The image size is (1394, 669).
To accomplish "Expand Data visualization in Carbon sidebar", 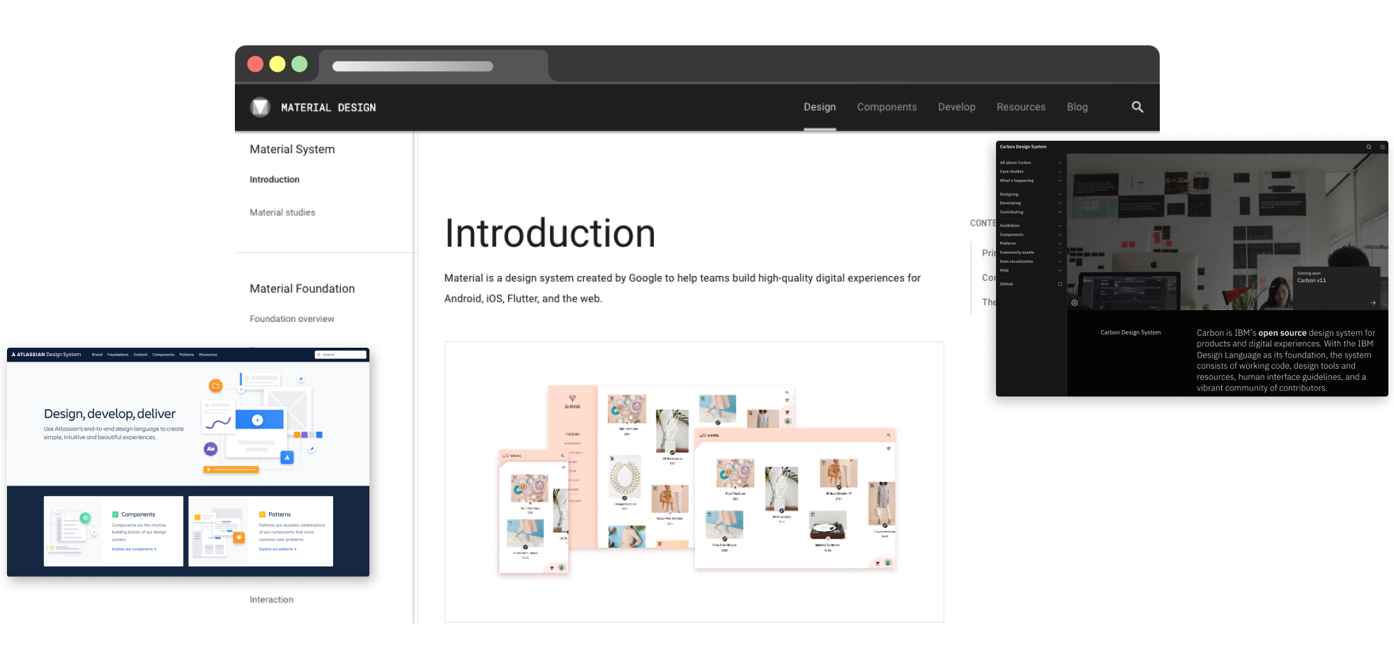I will pyautogui.click(x=1031, y=261).
